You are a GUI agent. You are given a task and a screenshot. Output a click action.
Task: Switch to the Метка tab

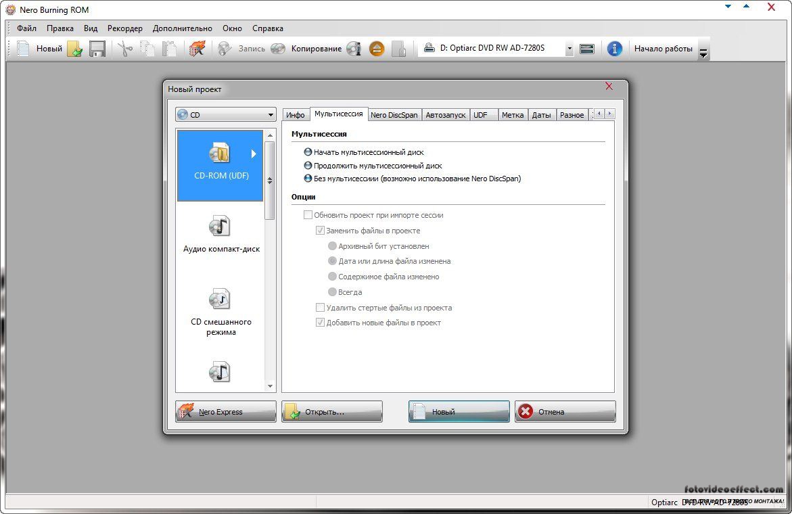513,114
